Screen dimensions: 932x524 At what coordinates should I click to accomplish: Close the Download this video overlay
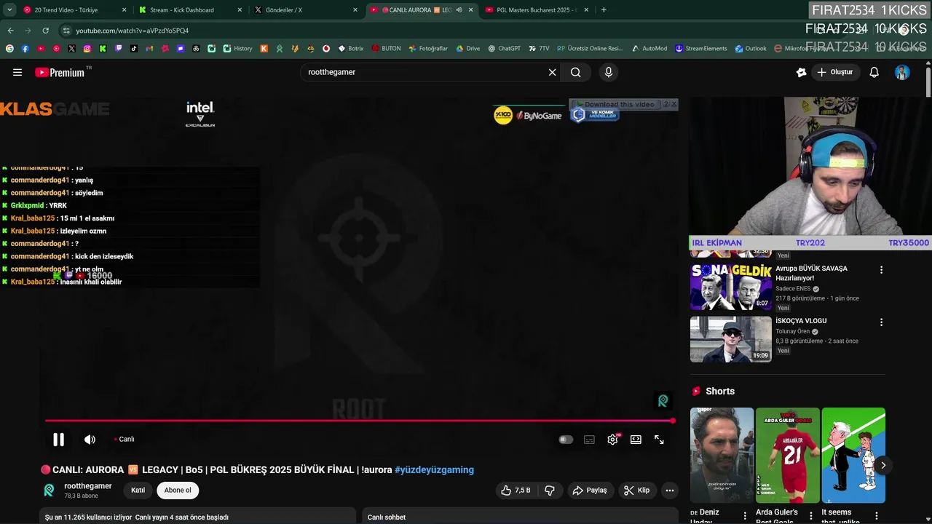(x=674, y=104)
